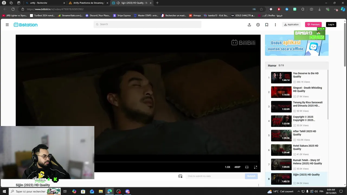The width and height of the screenshot is (347, 195).
Task: Open Tenung By Risa Saraswati video
Action: (308, 104)
